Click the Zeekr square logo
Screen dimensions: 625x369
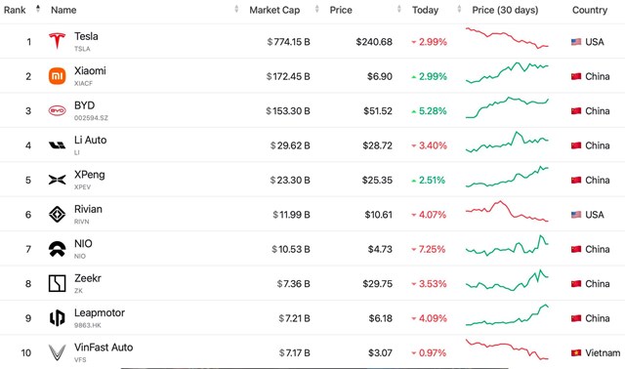pos(57,283)
